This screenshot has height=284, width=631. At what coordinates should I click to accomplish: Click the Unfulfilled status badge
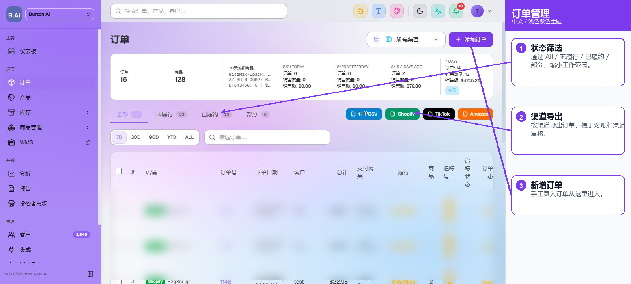tap(403, 282)
